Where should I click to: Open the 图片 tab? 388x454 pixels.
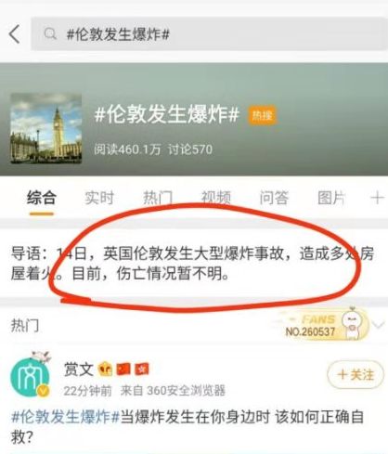(x=331, y=198)
